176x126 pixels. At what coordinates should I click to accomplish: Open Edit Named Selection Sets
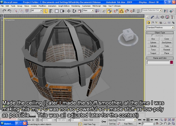pyautogui.click(x=139, y=11)
